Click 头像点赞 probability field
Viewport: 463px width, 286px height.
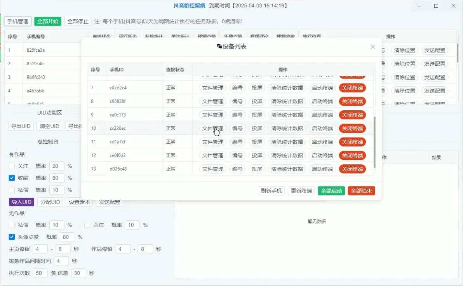coord(67,237)
